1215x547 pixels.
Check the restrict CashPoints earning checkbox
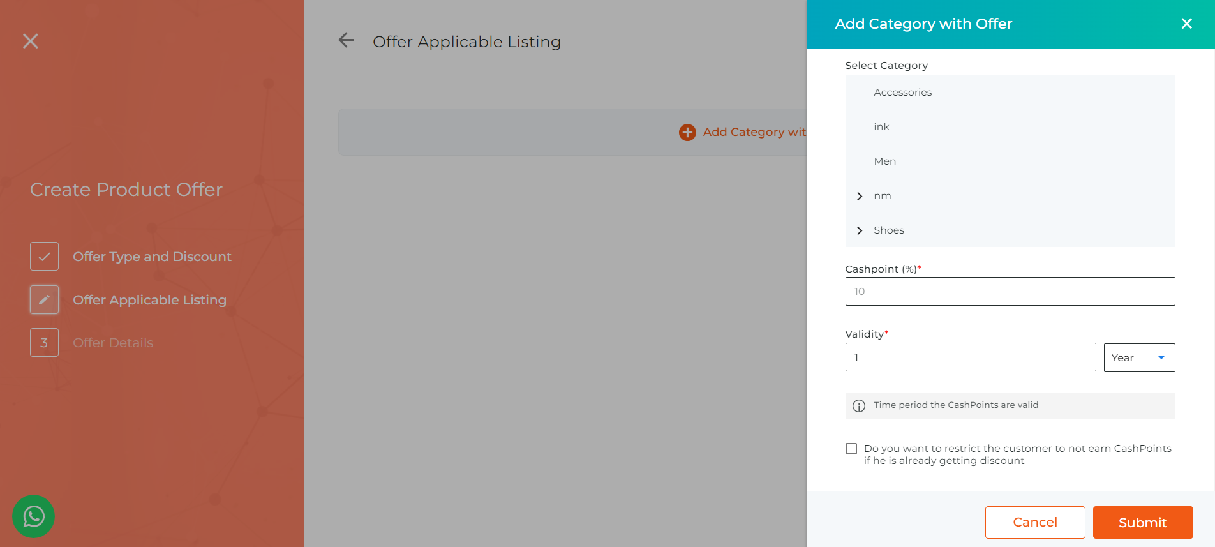pos(851,449)
